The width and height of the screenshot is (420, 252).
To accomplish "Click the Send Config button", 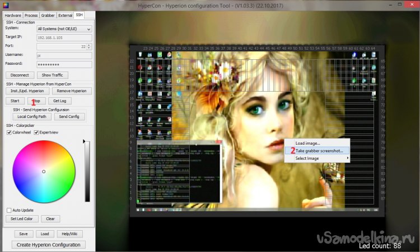I will click(69, 117).
